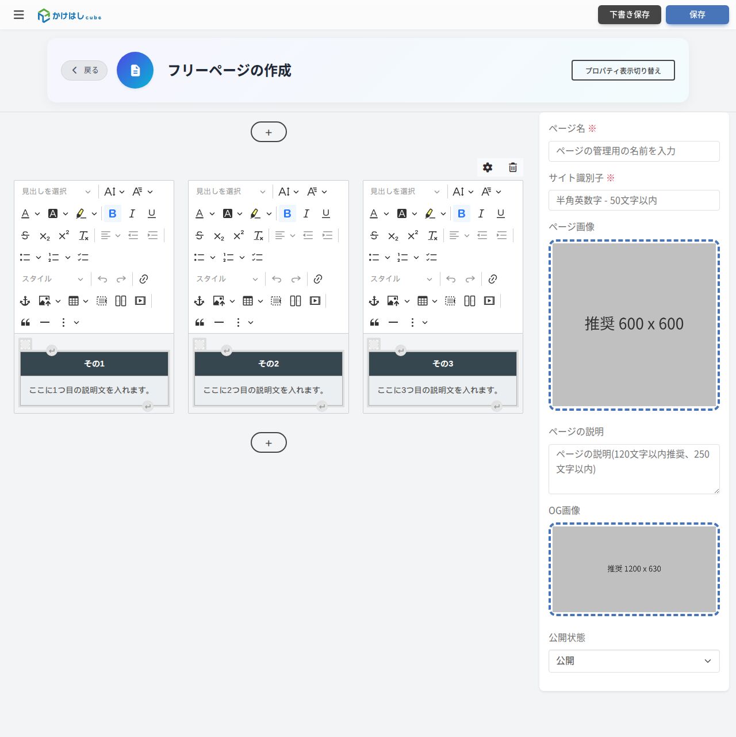The image size is (736, 737).
Task: Open the hamburger menu
Action: [x=19, y=15]
